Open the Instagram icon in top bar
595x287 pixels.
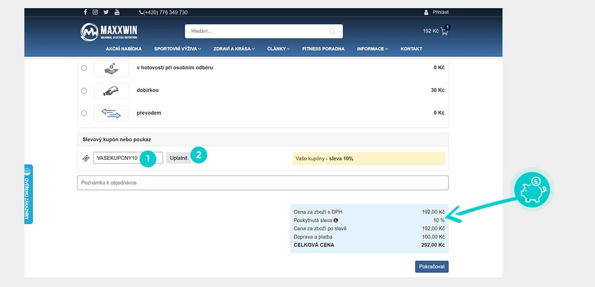[95, 12]
